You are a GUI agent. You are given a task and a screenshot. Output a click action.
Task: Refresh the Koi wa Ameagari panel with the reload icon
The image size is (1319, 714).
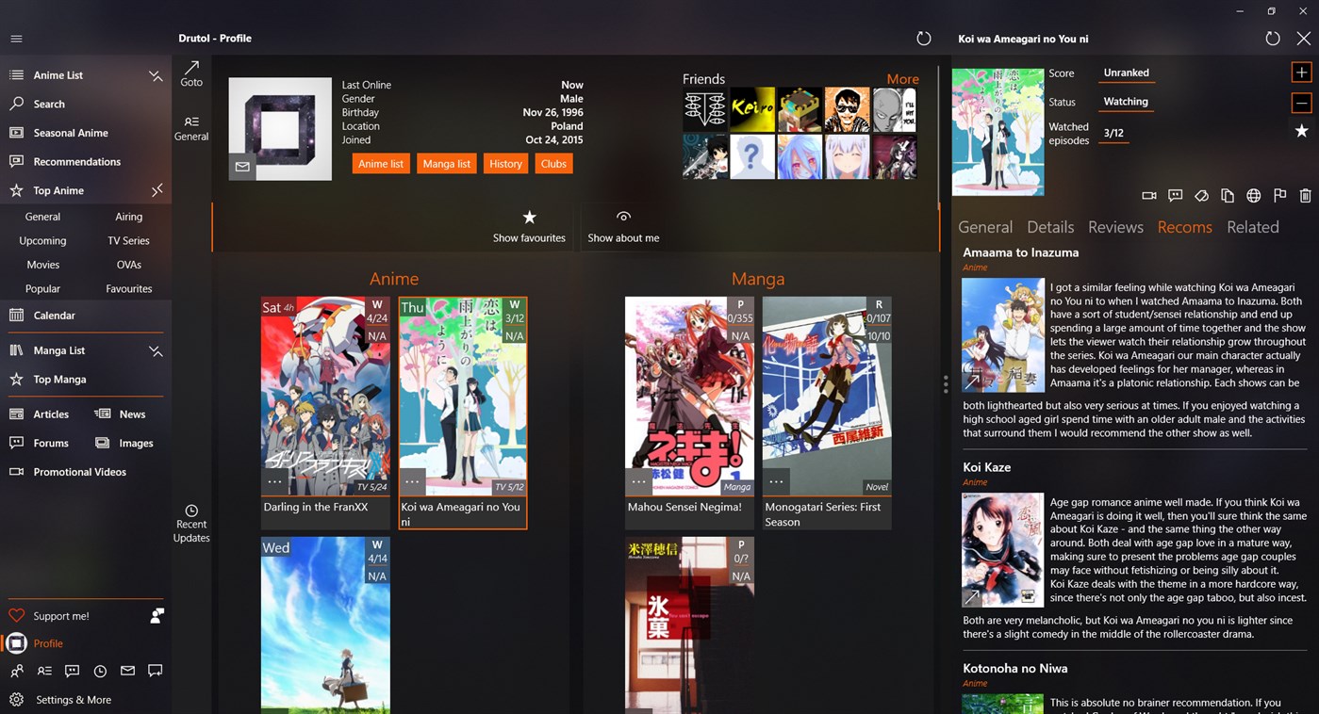click(1273, 39)
